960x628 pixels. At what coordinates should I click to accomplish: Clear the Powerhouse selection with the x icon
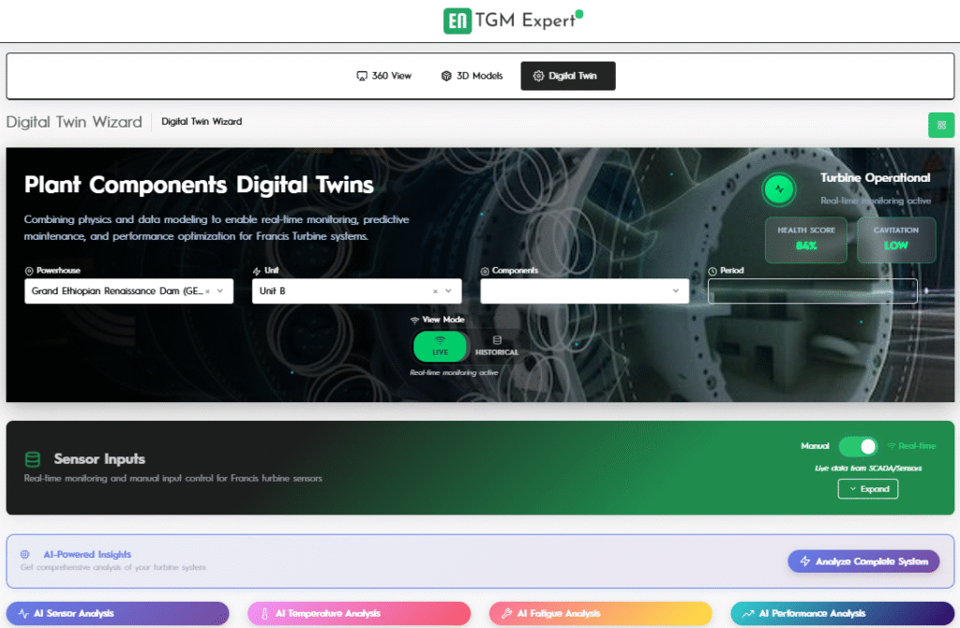207,292
